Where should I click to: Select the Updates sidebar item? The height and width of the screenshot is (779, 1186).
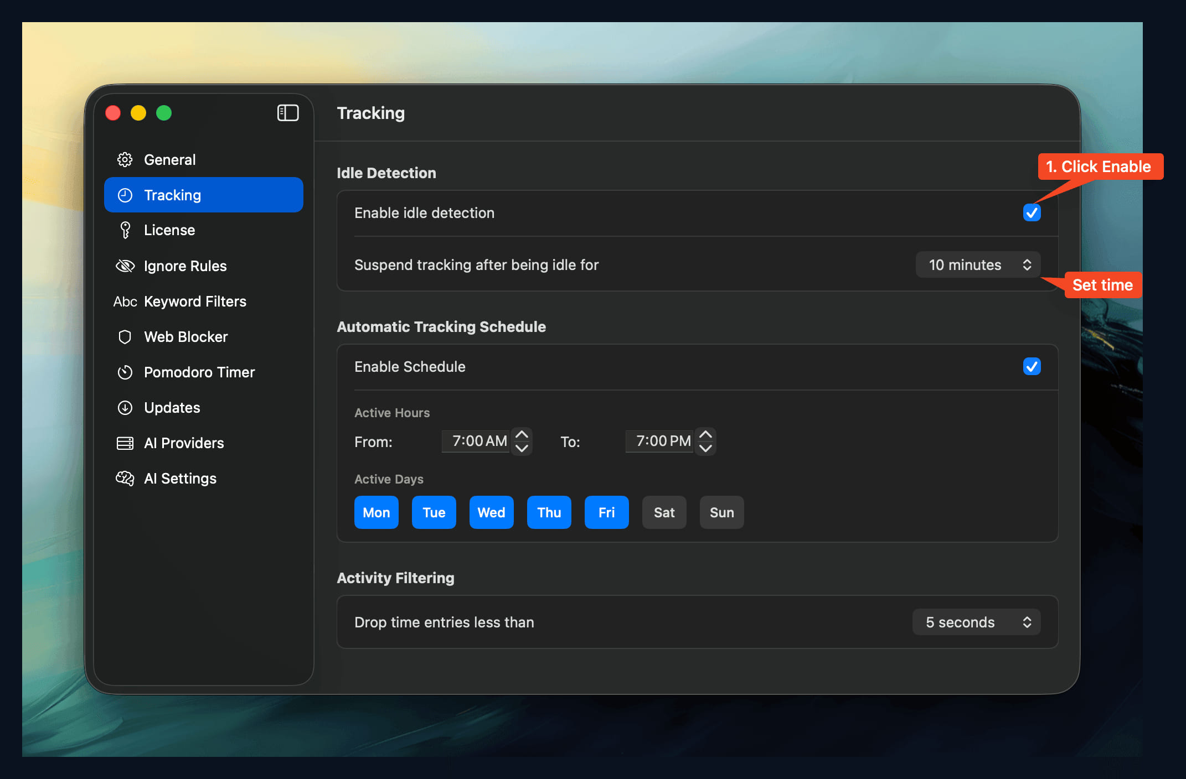[125, 408]
